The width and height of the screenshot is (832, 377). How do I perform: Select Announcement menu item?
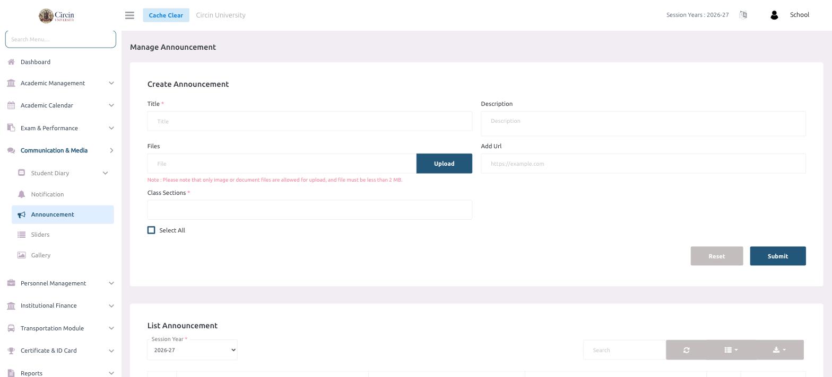pos(63,214)
